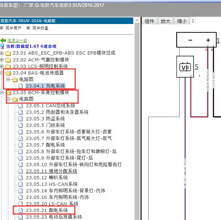The image size is (221, 220).
Task: Open 23.05.9 尾灯-后 diagram
Action: 59,158
